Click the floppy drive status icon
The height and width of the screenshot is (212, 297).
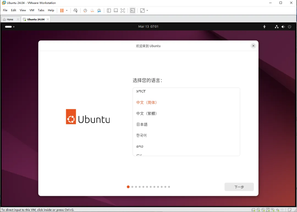click(x=268, y=210)
